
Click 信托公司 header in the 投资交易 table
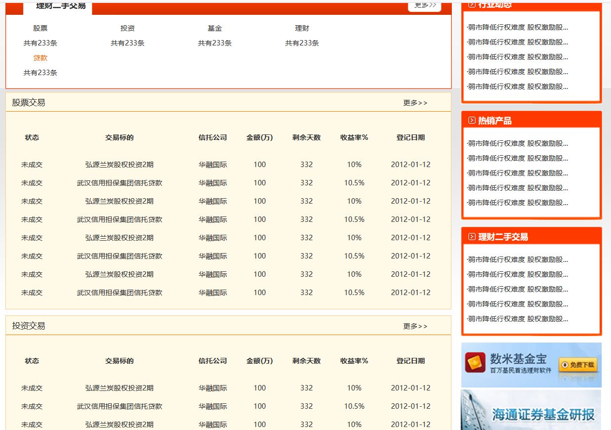coord(213,361)
